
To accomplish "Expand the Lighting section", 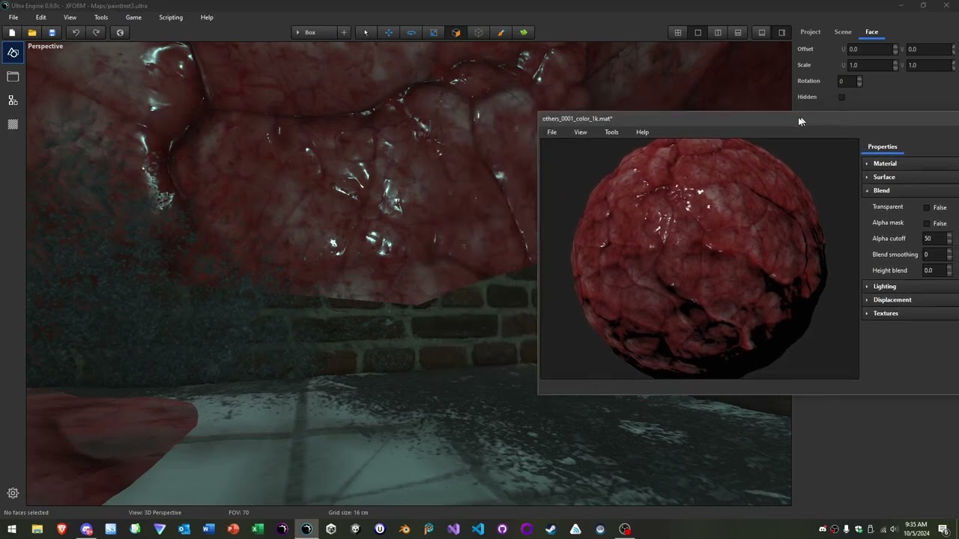I will (910, 286).
